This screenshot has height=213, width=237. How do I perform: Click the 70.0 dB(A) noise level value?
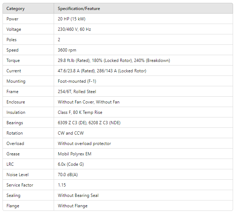pos(68,175)
